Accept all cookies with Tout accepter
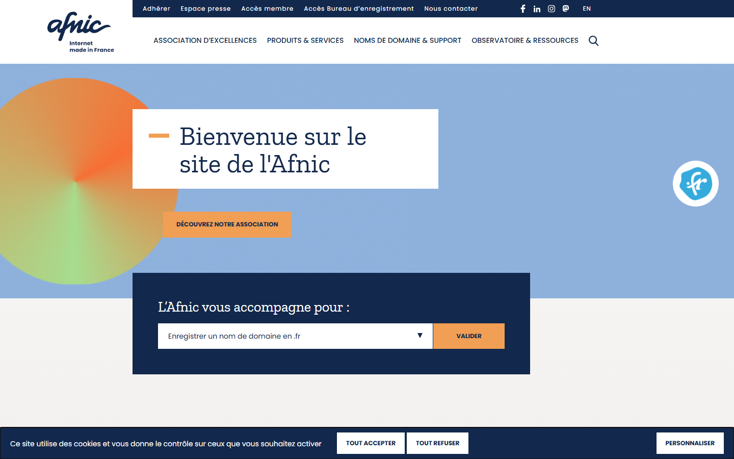The height and width of the screenshot is (459, 734). coord(371,443)
